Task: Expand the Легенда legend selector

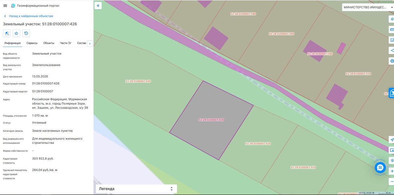Action: tap(136, 189)
